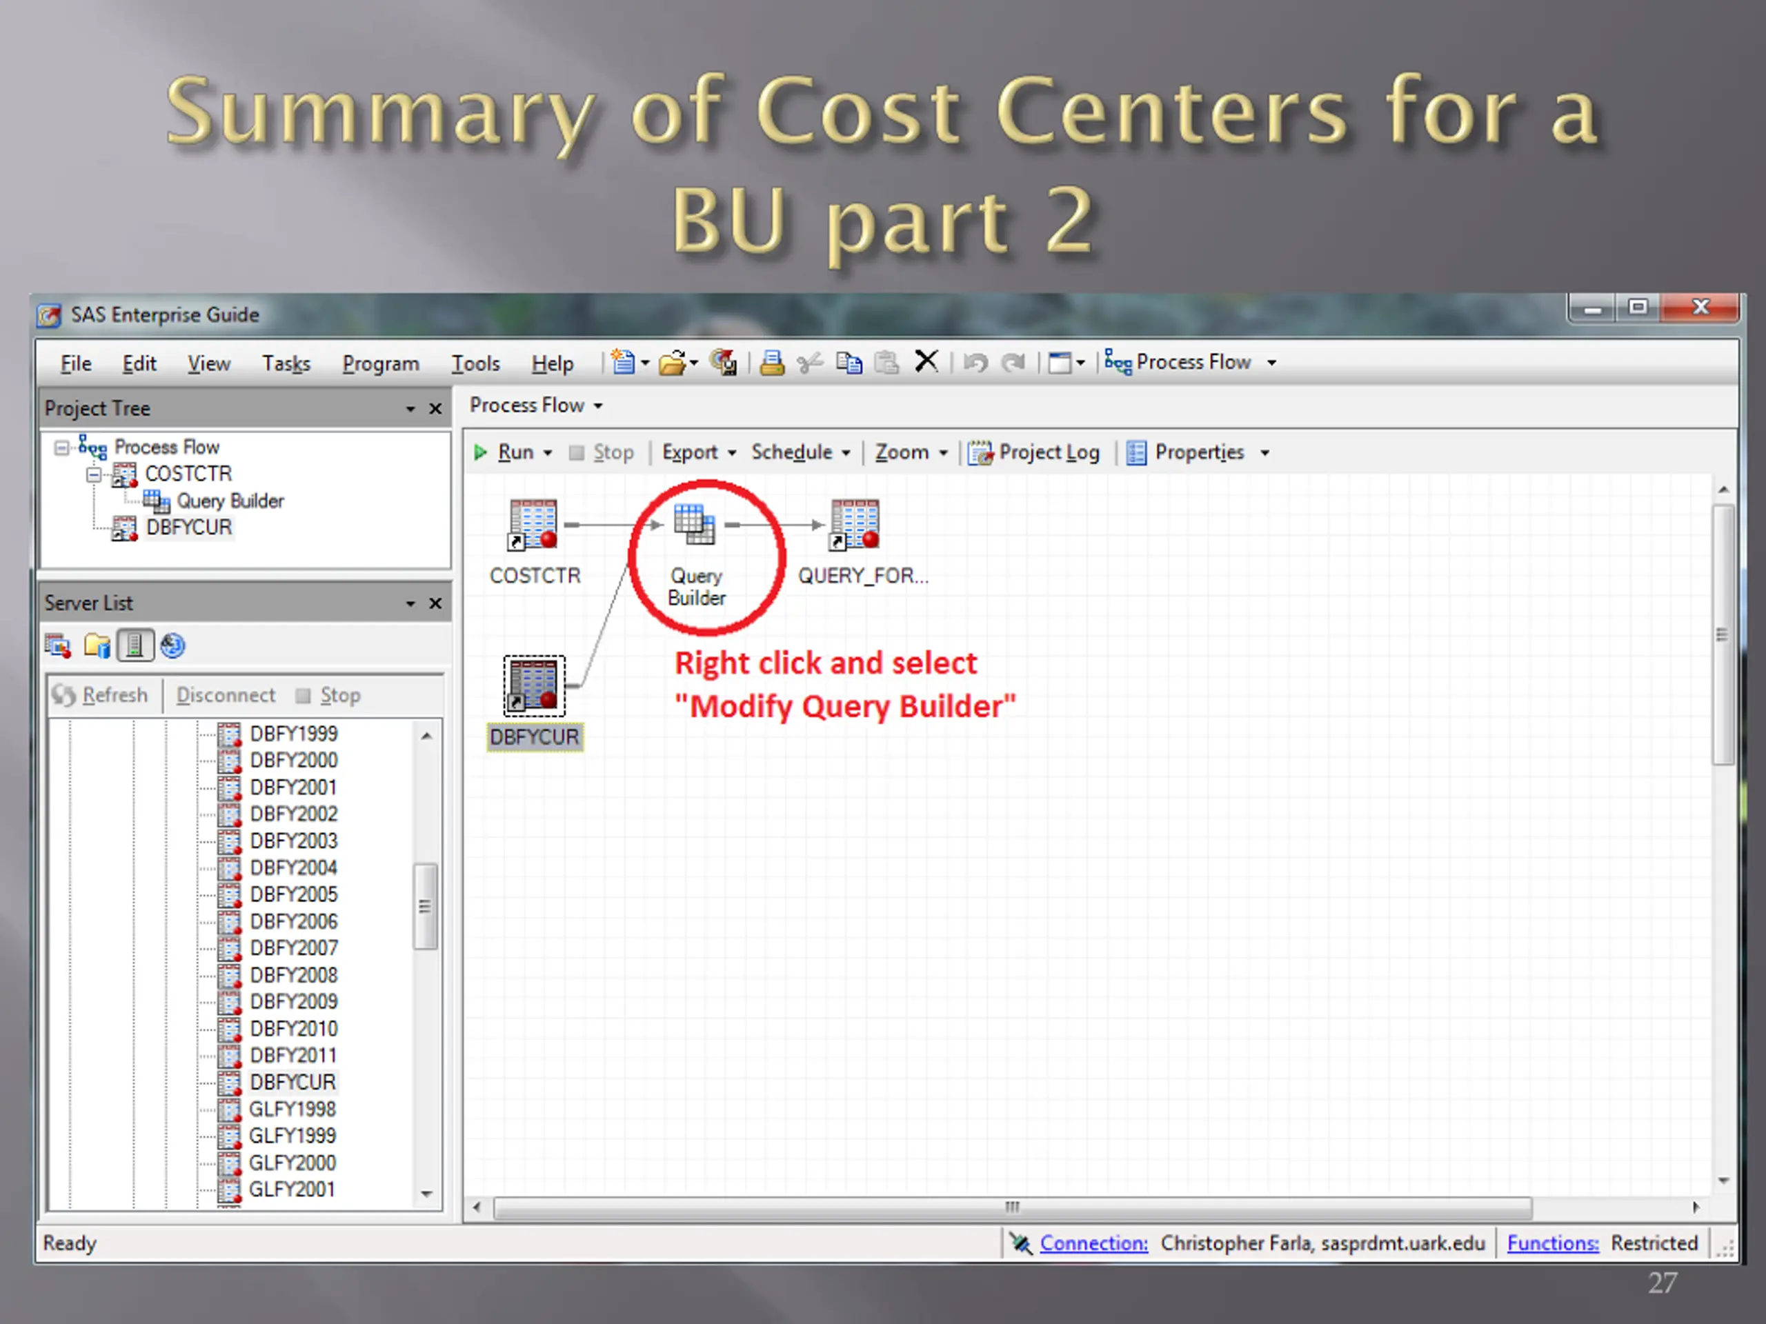Open the View menu
The image size is (1766, 1324).
209,364
